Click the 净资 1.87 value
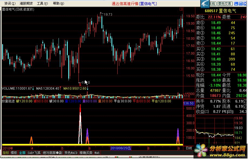Screen dimensions: 248x159 (x=217, y=106)
